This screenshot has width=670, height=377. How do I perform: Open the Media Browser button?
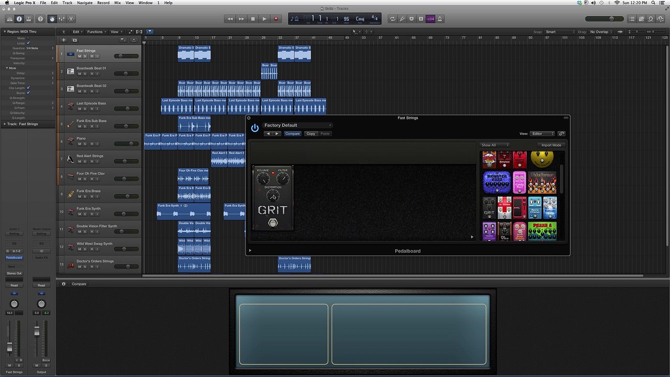coord(660,19)
